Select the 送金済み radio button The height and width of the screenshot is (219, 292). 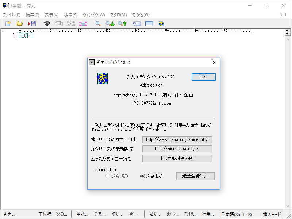pos(108,176)
